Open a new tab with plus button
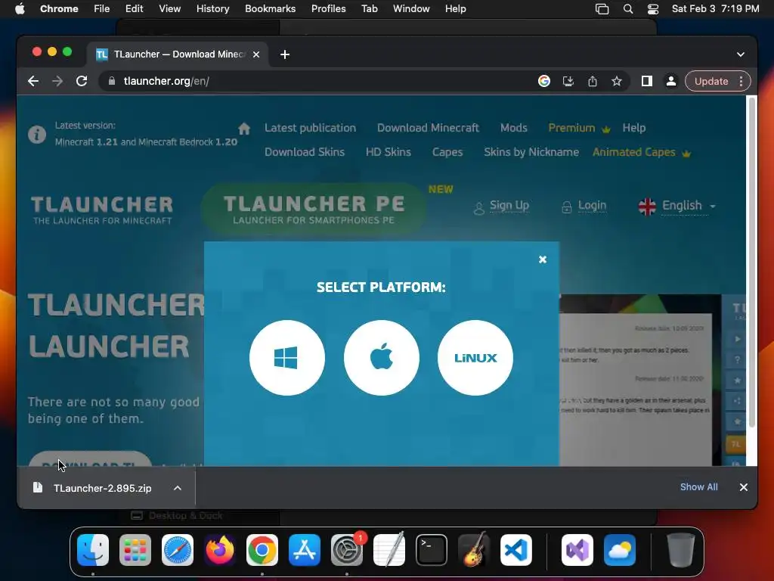774x581 pixels. click(x=285, y=54)
